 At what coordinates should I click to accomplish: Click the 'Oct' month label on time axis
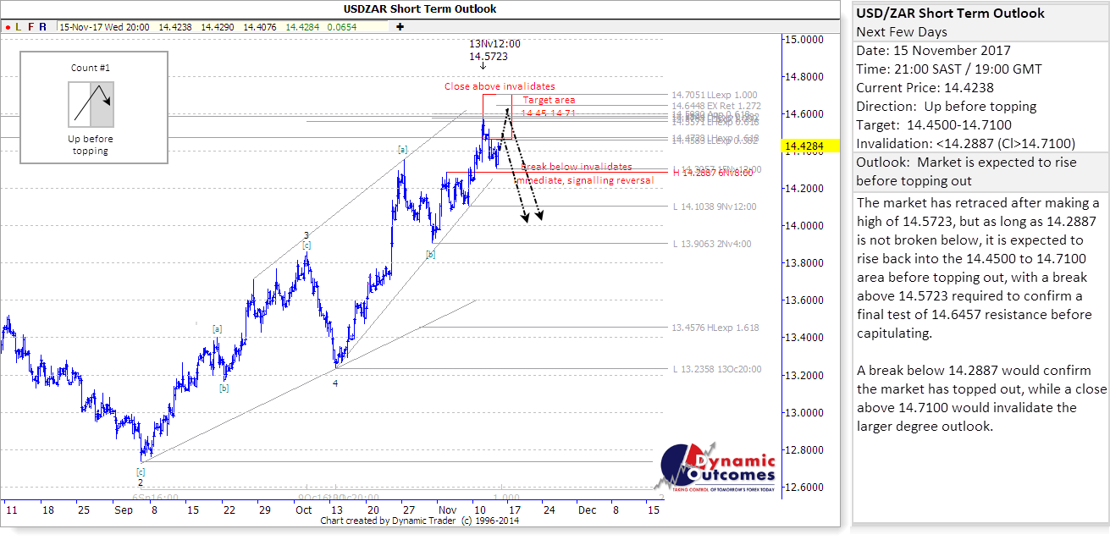[304, 510]
